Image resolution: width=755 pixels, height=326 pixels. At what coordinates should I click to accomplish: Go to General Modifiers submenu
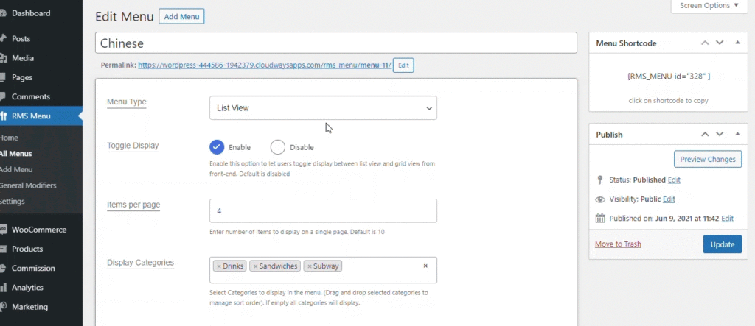[28, 185]
